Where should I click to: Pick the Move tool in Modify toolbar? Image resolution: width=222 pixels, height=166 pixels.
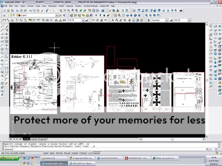(x=7, y=45)
